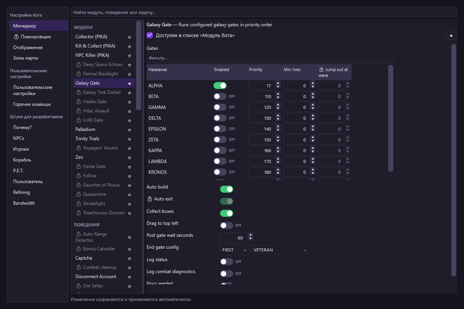Image resolution: width=464 pixels, height=309 pixels.
Task: Turn on the ZETA gate
Action: 220,140
